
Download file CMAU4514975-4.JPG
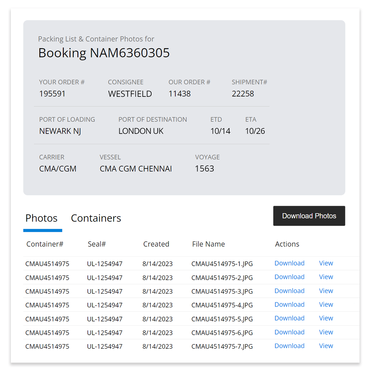[289, 304]
